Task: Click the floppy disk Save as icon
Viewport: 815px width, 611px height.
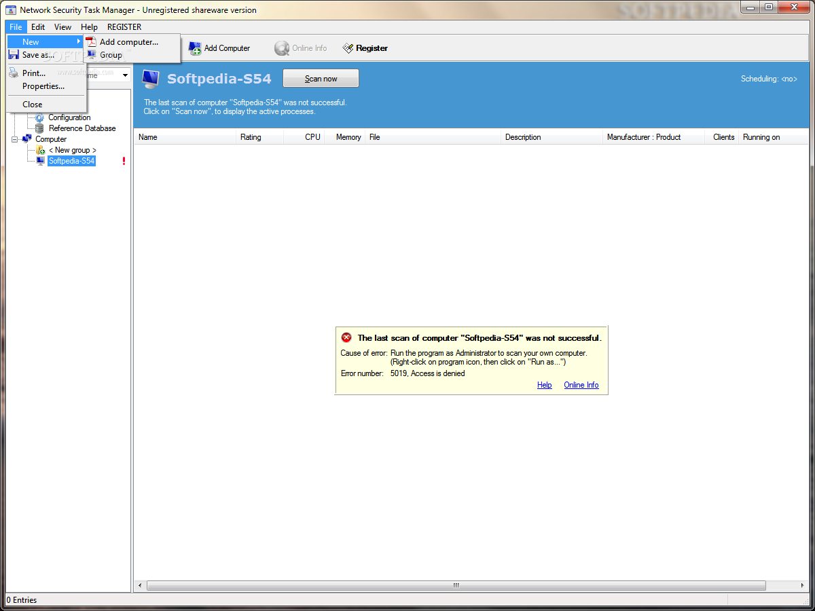Action: (14, 55)
